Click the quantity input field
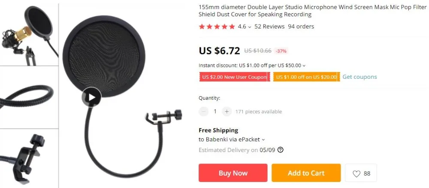The width and height of the screenshot is (429, 188). click(215, 111)
